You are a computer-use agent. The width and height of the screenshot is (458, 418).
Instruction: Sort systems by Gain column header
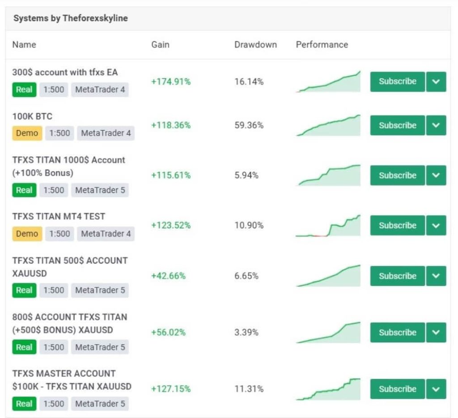tap(160, 45)
